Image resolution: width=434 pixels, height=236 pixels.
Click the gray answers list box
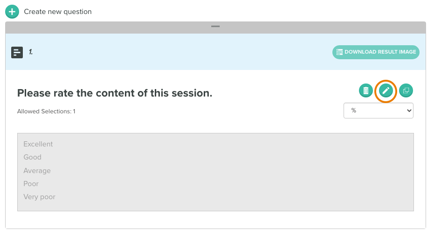coord(215,172)
